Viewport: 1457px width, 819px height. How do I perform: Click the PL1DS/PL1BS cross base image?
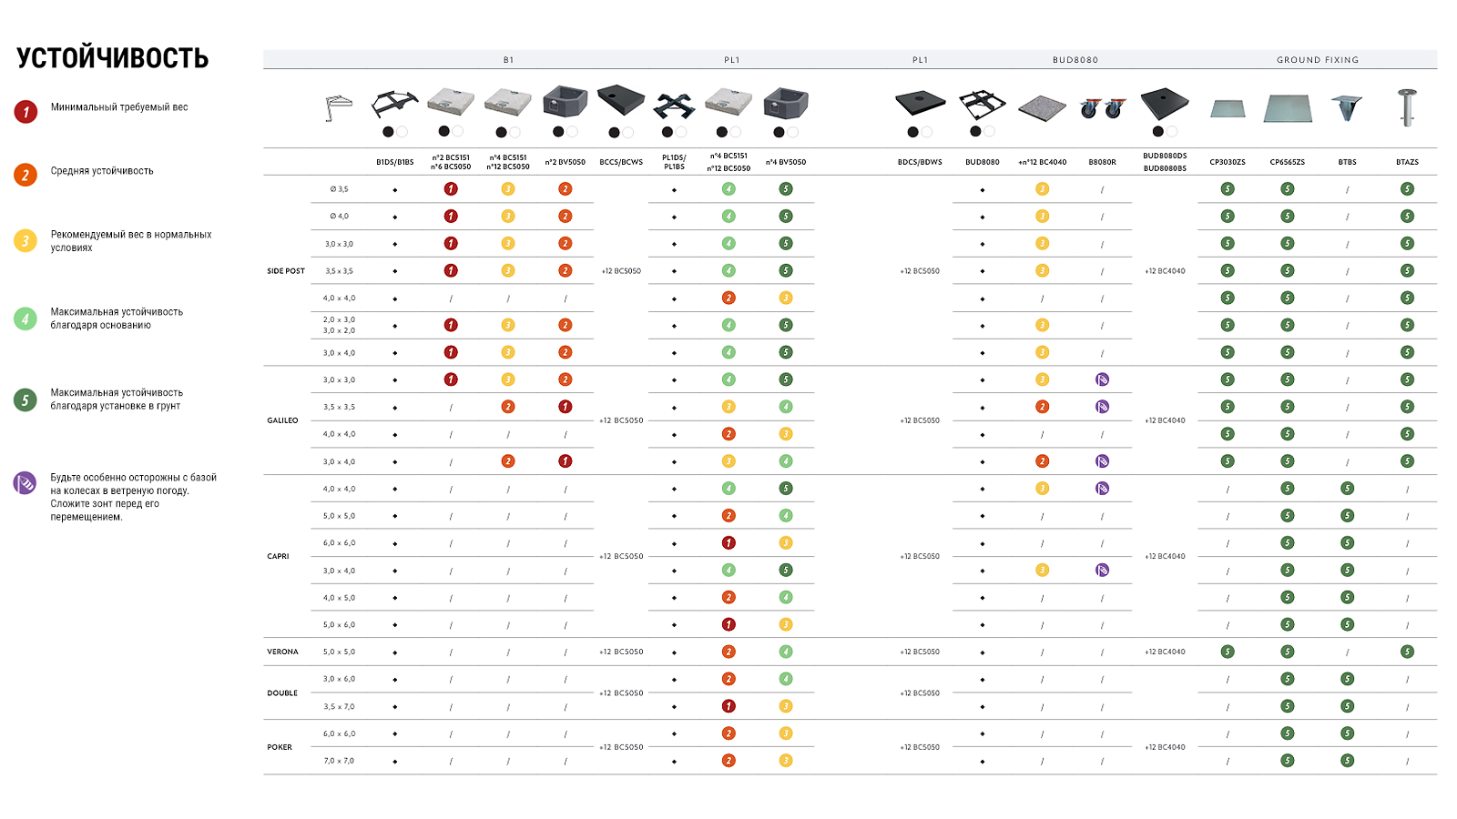(675, 106)
